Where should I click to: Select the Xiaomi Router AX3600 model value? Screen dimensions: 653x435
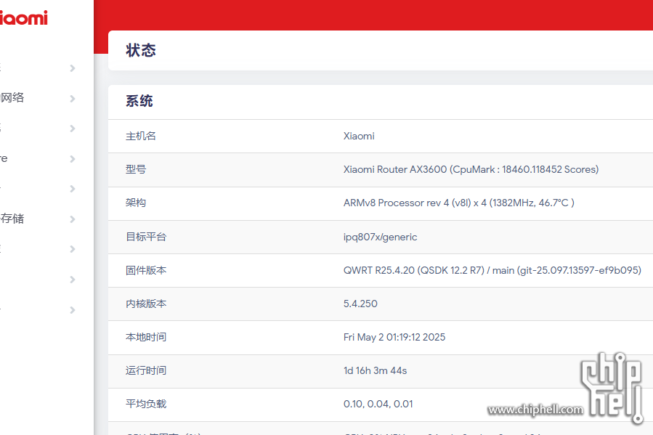[x=471, y=169]
